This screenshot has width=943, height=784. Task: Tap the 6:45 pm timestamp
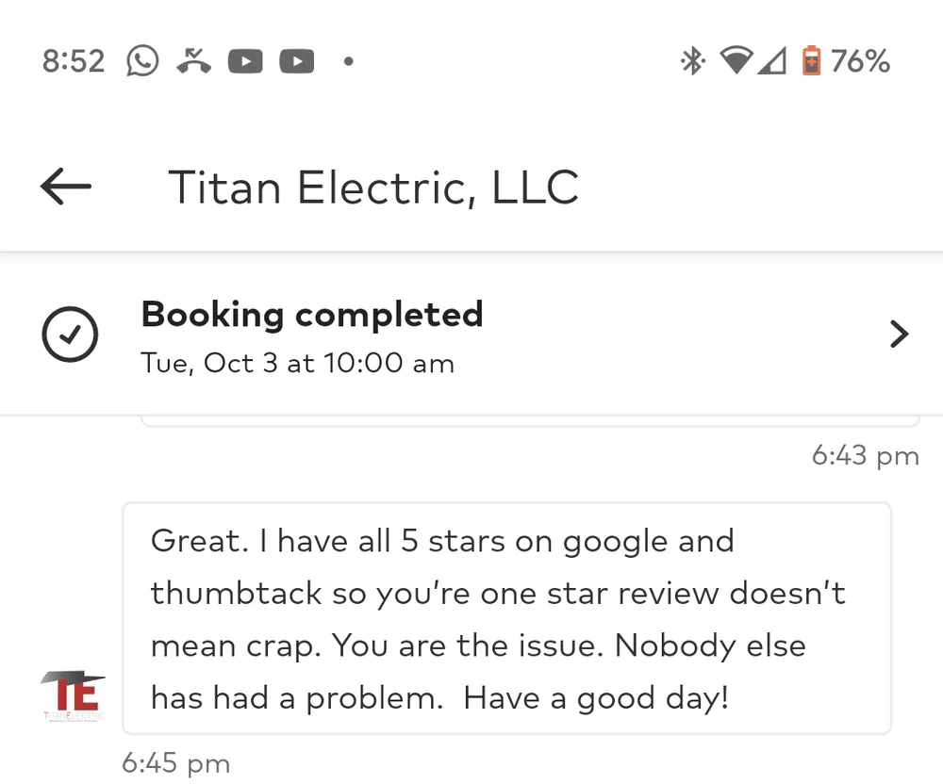[x=175, y=763]
